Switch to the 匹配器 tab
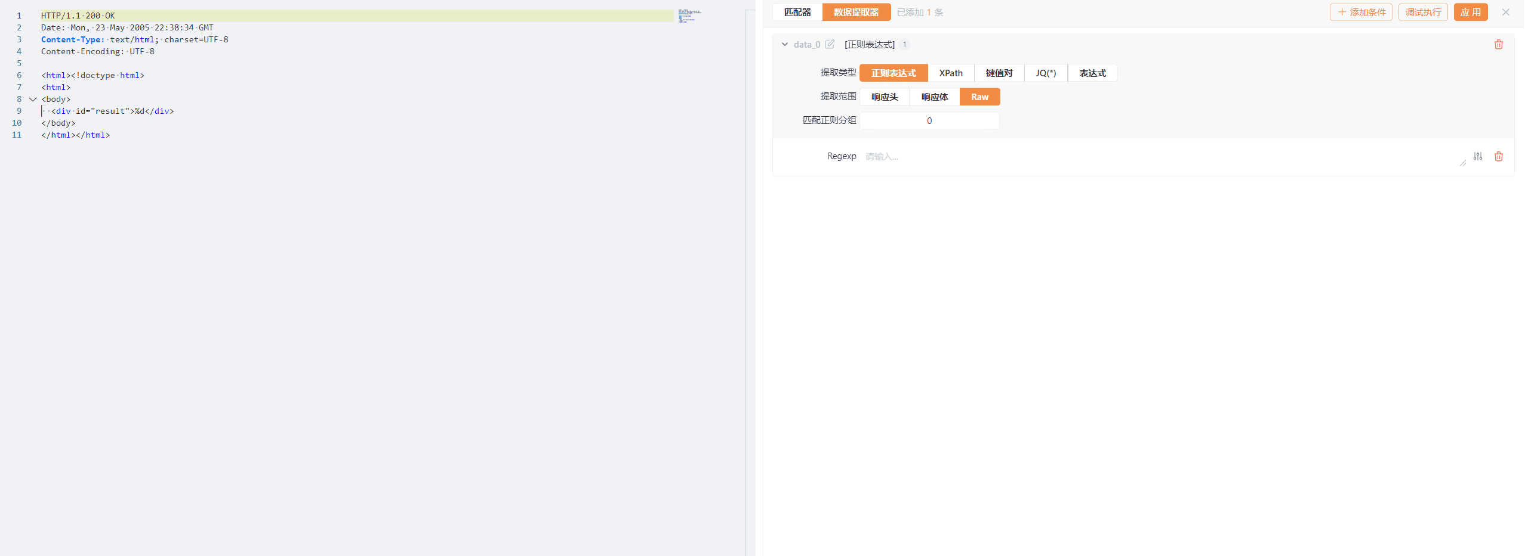Image resolution: width=1525 pixels, height=556 pixels. [x=797, y=12]
